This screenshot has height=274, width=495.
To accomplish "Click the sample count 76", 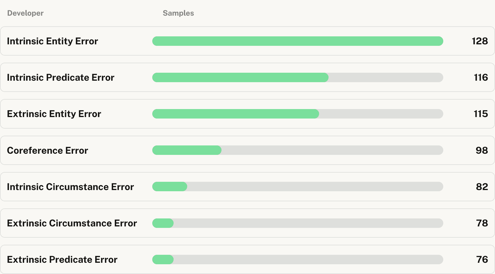I will point(482,260).
